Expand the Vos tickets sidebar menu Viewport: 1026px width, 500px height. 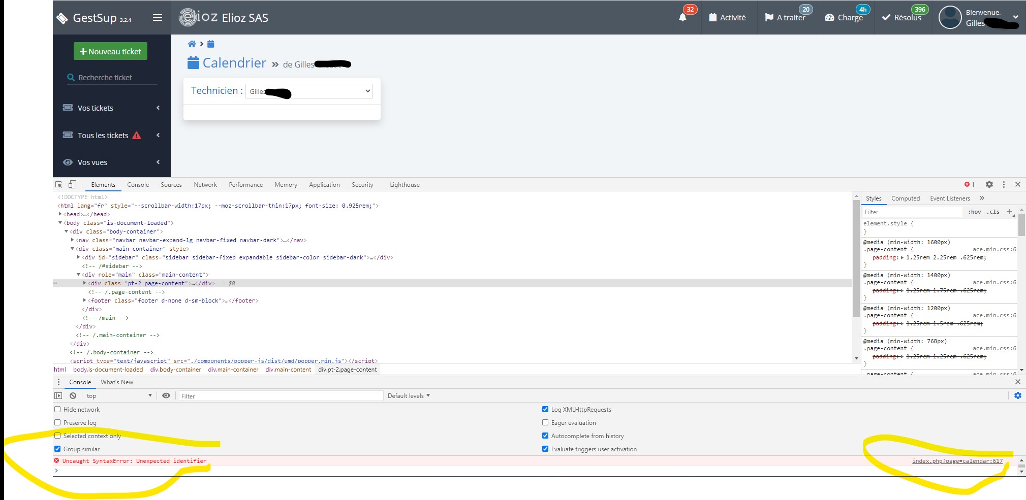pos(111,108)
